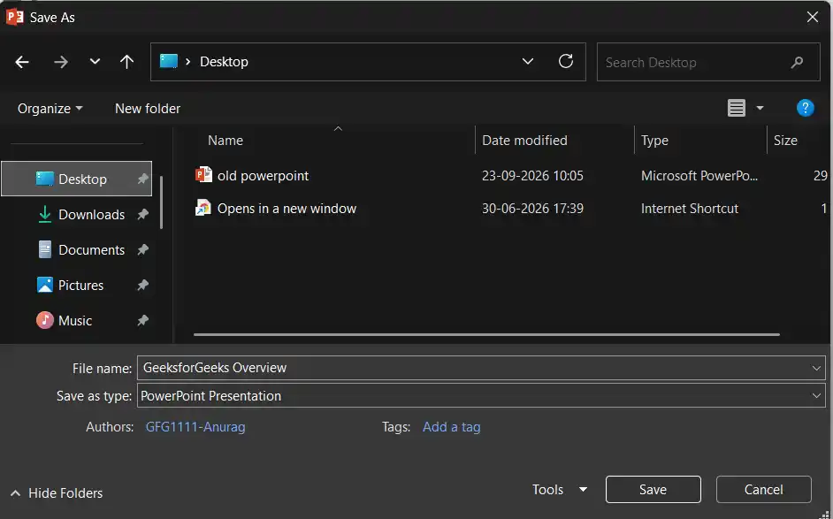Screen dimensions: 833x519
Task: Open the view options dropdown arrow
Action: point(760,109)
